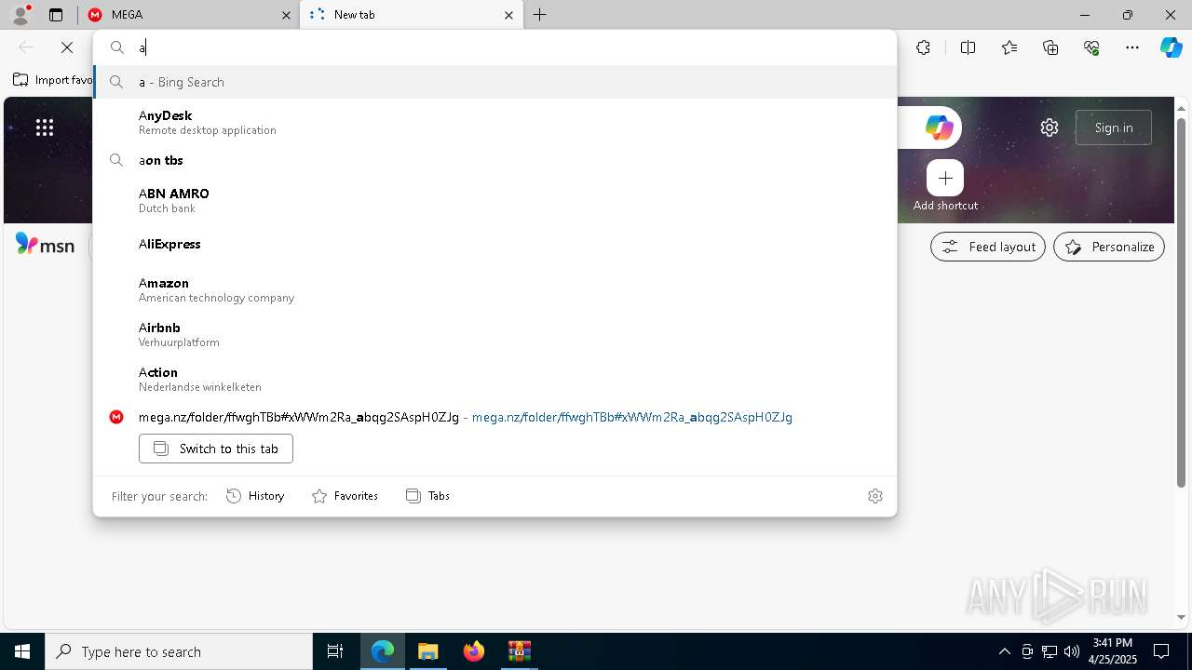Image resolution: width=1192 pixels, height=670 pixels.
Task: Toggle the Split screen icon
Action: pos(968,47)
